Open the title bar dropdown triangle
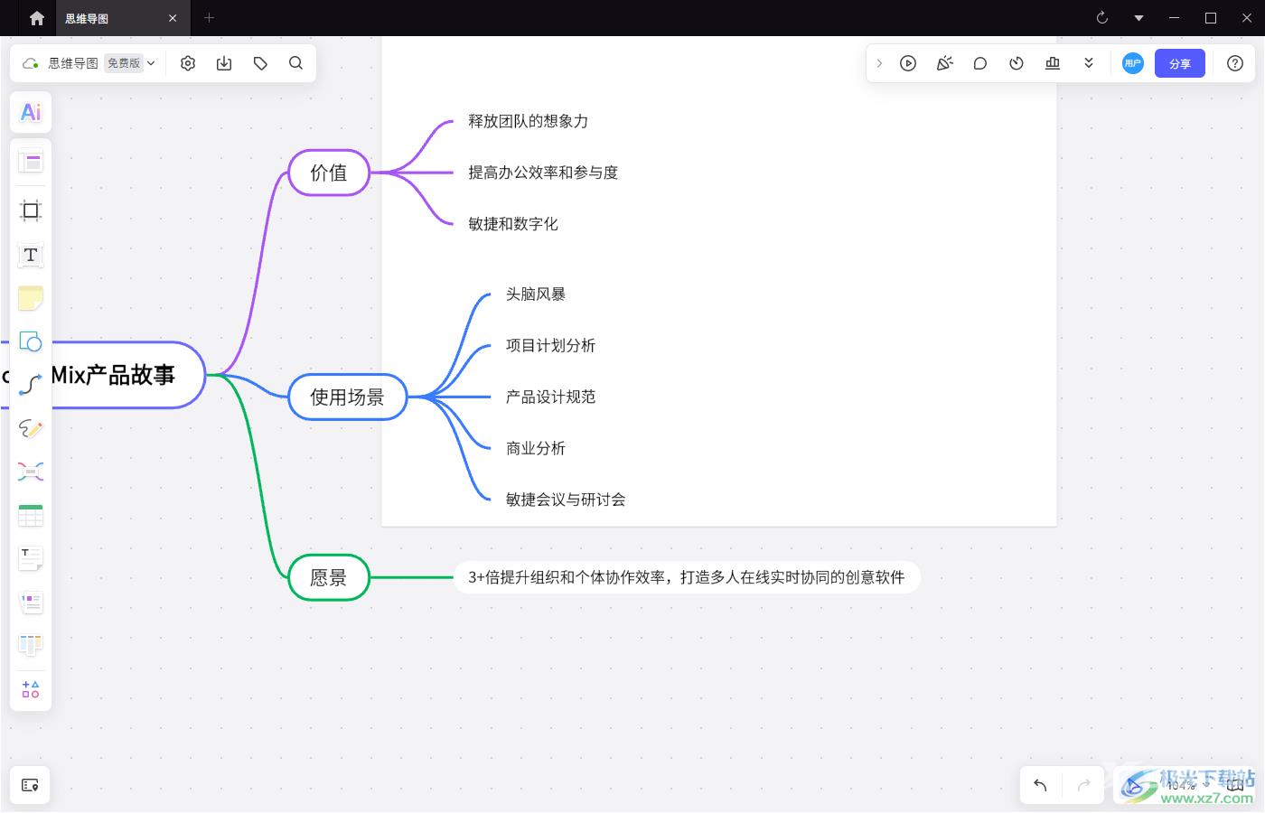Screen dimensions: 1265x813 [1138, 18]
